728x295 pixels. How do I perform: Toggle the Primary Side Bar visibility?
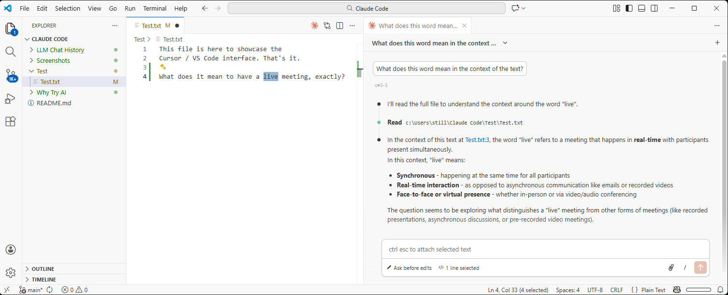point(629,8)
